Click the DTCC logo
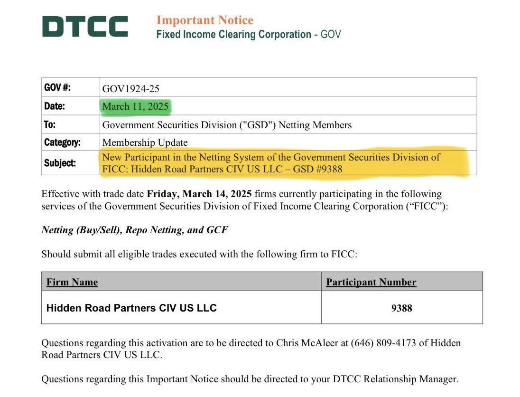The height and width of the screenshot is (397, 520). [x=85, y=26]
